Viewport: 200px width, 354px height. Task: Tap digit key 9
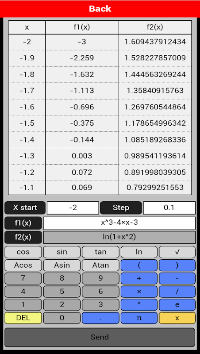[100, 278]
